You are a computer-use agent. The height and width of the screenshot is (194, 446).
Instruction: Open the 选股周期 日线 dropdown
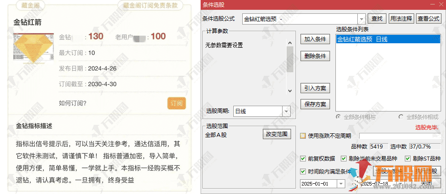pyautogui.click(x=286, y=111)
